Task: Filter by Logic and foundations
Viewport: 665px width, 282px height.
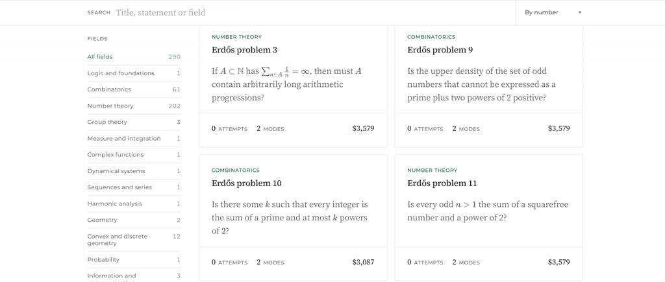Action: pyautogui.click(x=134, y=73)
